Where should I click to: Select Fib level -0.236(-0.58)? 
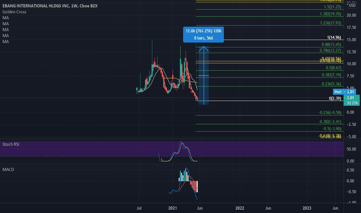[330, 113]
